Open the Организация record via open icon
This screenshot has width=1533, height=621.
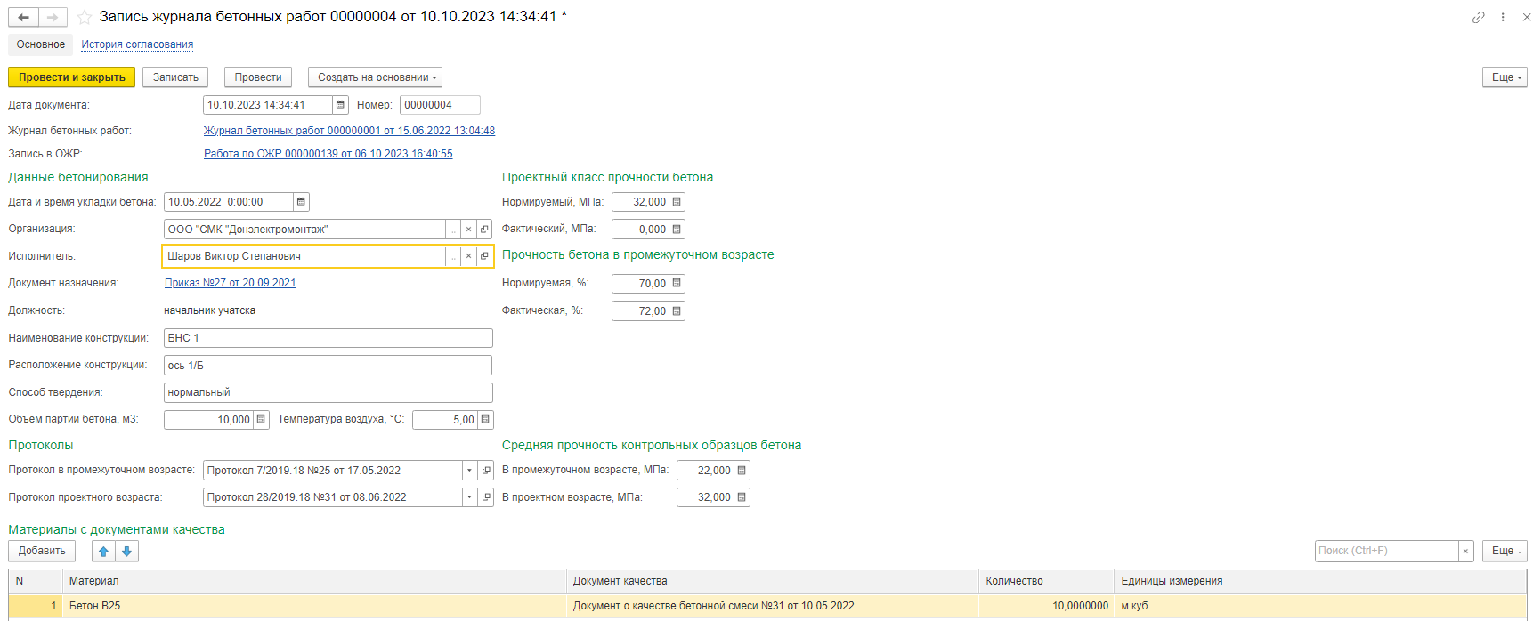coord(484,230)
